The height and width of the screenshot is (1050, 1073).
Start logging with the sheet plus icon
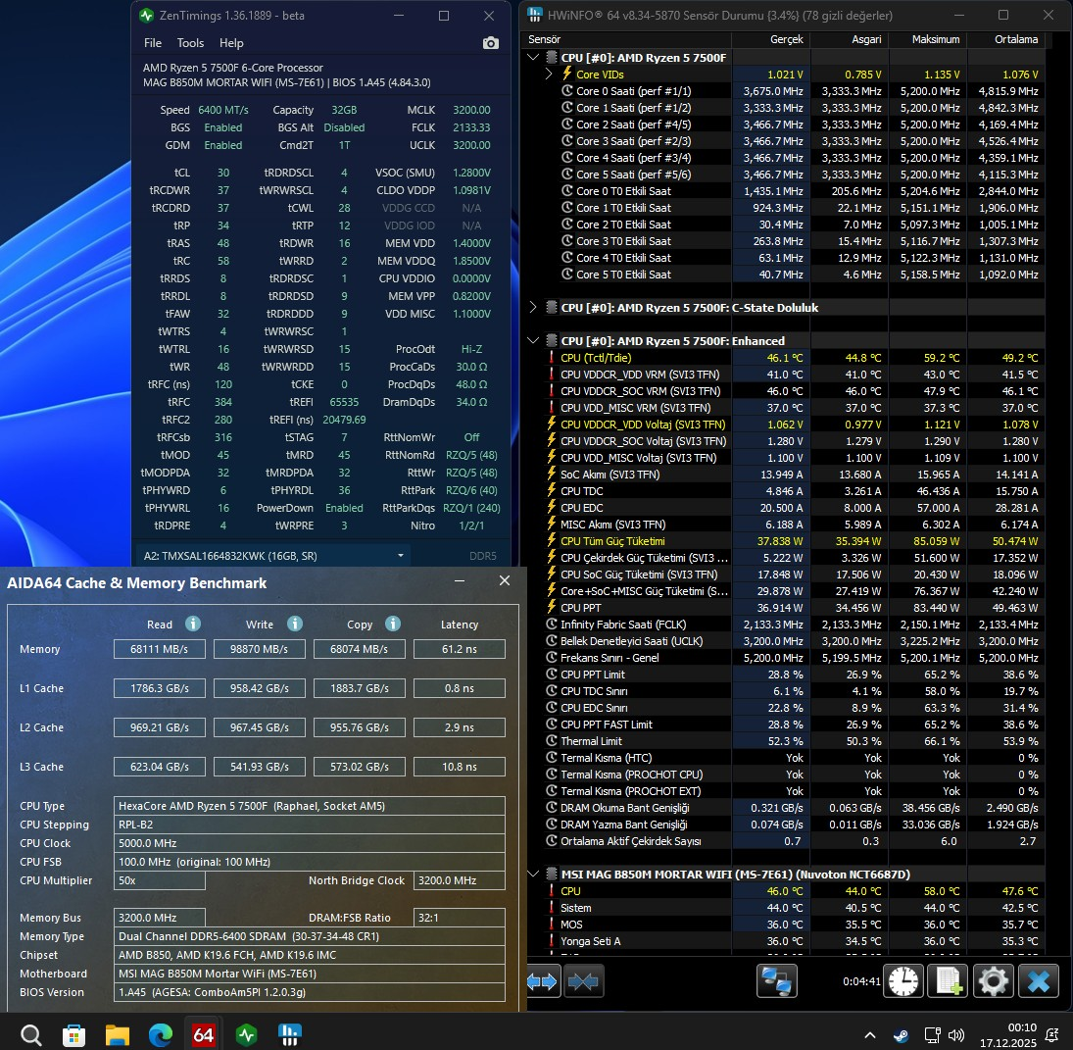[948, 981]
